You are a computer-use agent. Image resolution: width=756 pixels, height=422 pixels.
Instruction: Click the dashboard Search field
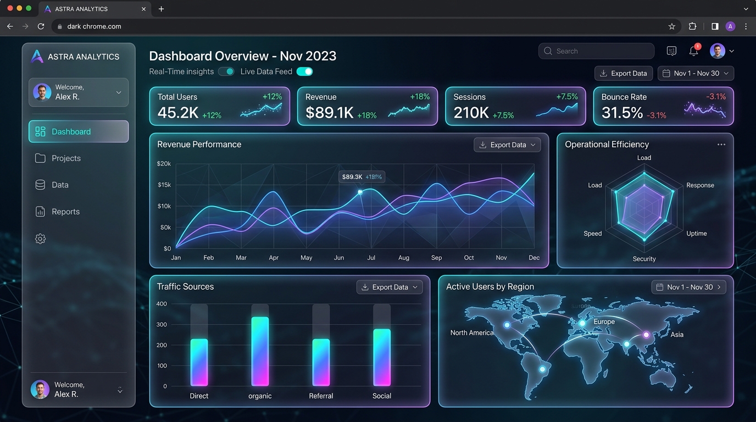click(596, 51)
